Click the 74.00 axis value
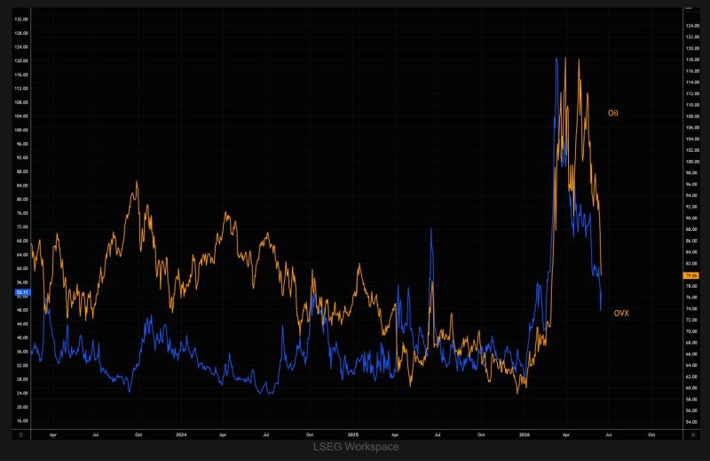This screenshot has height=461, width=710. pyautogui.click(x=692, y=309)
